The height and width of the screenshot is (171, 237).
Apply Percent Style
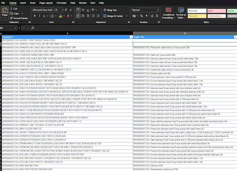pos(142,16)
